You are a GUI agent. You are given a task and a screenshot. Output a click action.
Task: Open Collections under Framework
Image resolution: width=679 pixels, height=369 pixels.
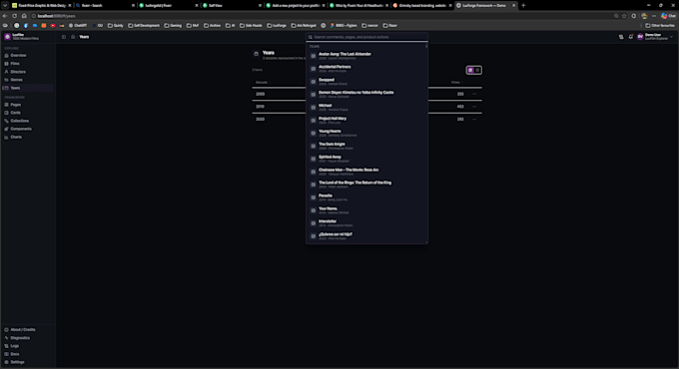click(28, 121)
